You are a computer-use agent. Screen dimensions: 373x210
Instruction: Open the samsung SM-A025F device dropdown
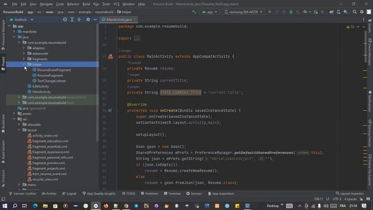click(244, 12)
